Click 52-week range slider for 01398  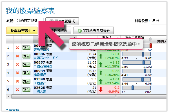click(143, 79)
